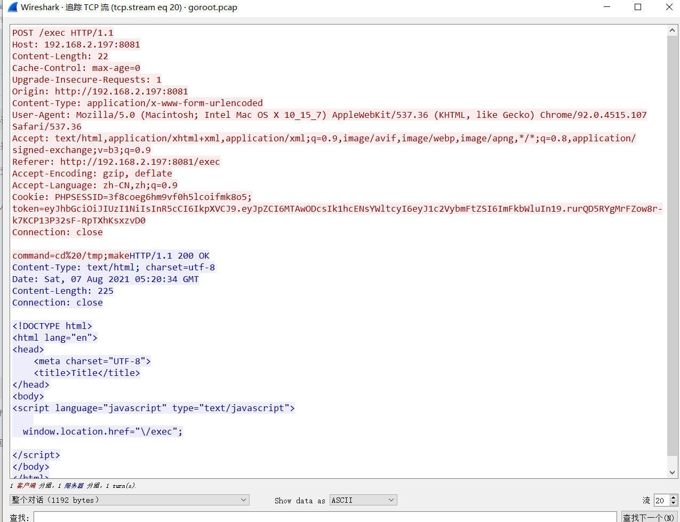Click the "POST /exec HTTP/1.1" request line
This screenshot has height=522, width=680.
63,33
